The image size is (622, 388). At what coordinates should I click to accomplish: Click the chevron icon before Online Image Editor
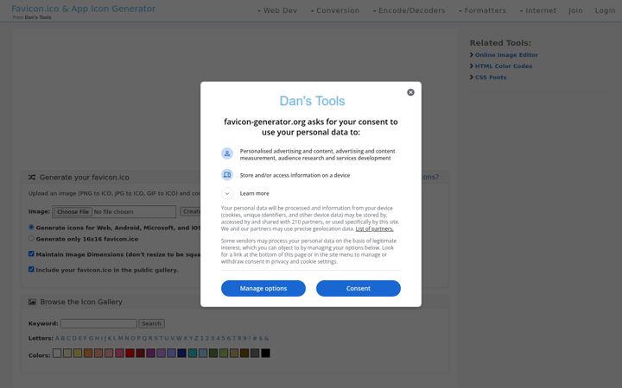click(472, 54)
